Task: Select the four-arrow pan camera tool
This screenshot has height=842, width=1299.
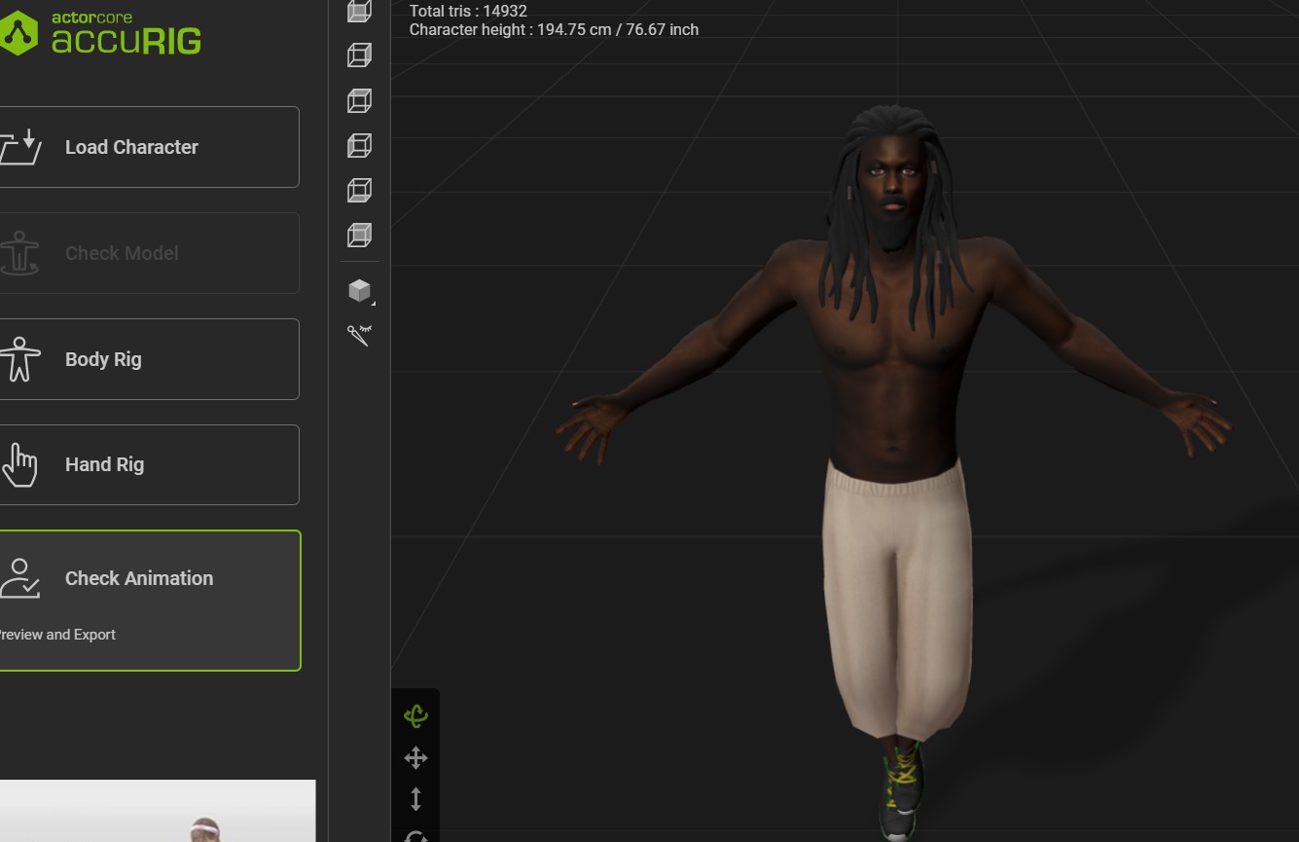Action: pos(415,758)
